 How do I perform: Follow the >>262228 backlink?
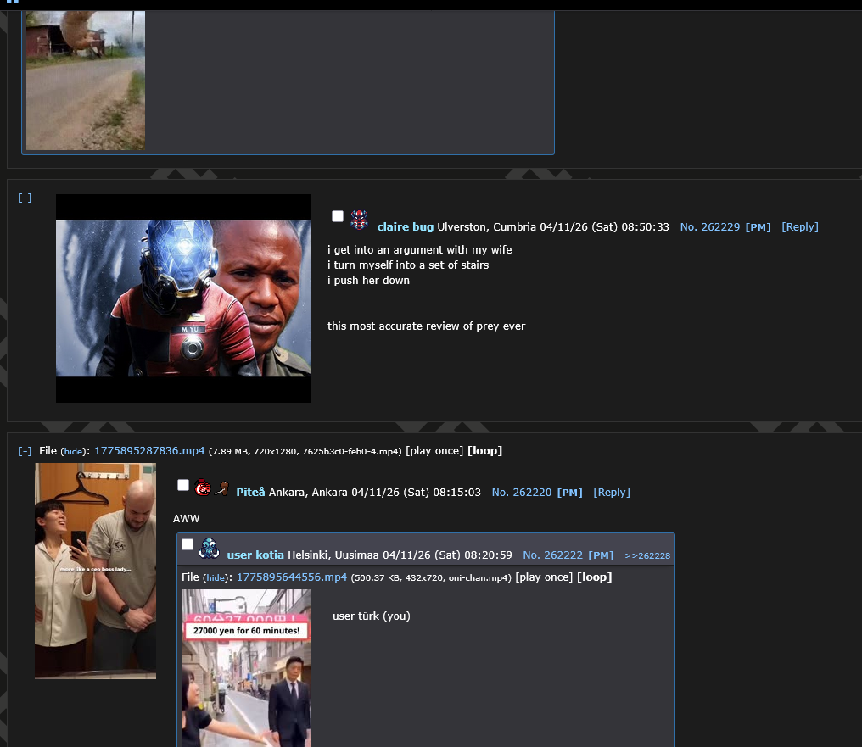(646, 555)
